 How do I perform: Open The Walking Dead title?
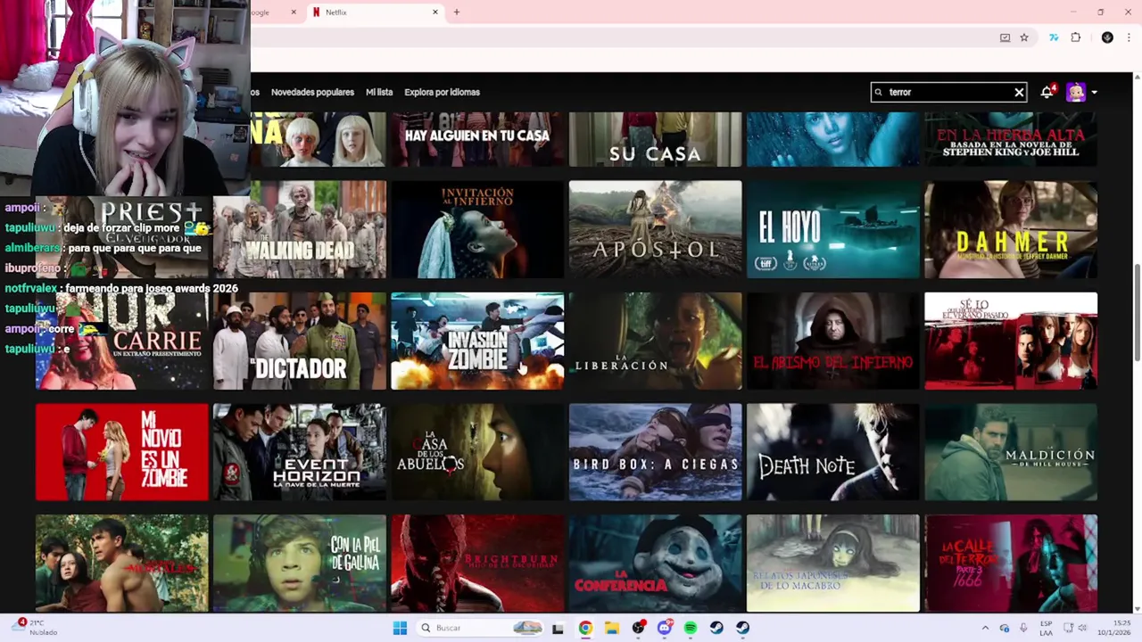tap(300, 229)
